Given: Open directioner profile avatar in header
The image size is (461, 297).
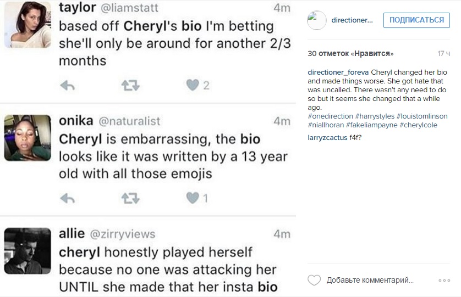Looking at the screenshot, I should 317,20.
